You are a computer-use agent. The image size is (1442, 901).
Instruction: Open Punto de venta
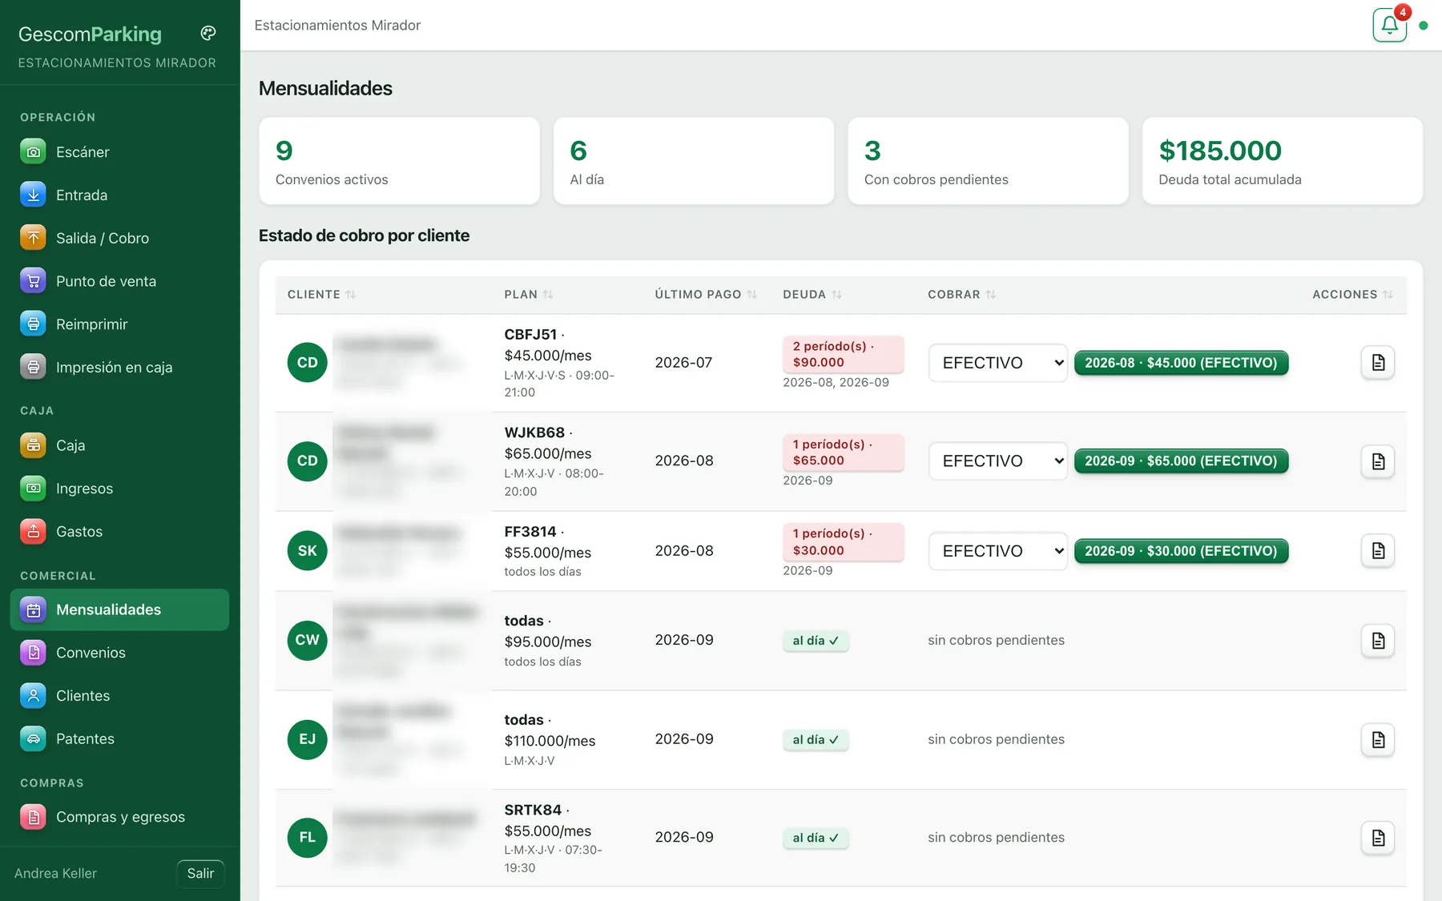point(119,281)
